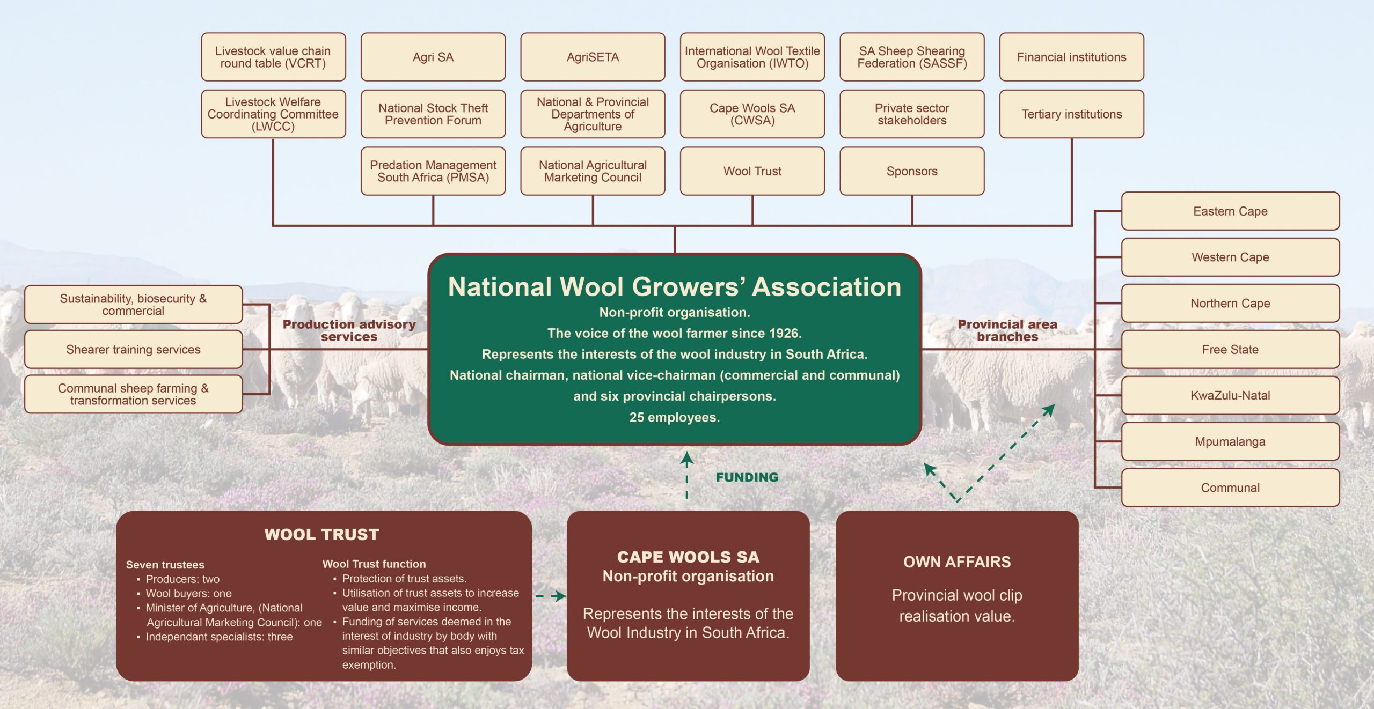Click the AgriSETA box
This screenshot has width=1374, height=709.
593,57
